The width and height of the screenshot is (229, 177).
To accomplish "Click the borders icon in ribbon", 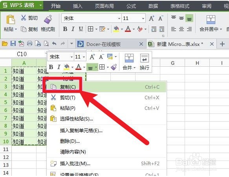I will tap(91, 29).
